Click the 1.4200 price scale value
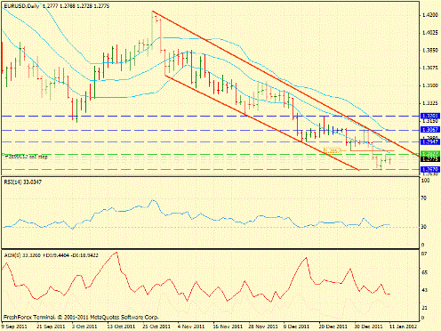Image resolution: width=441 pixels, height=331 pixels. (x=430, y=15)
